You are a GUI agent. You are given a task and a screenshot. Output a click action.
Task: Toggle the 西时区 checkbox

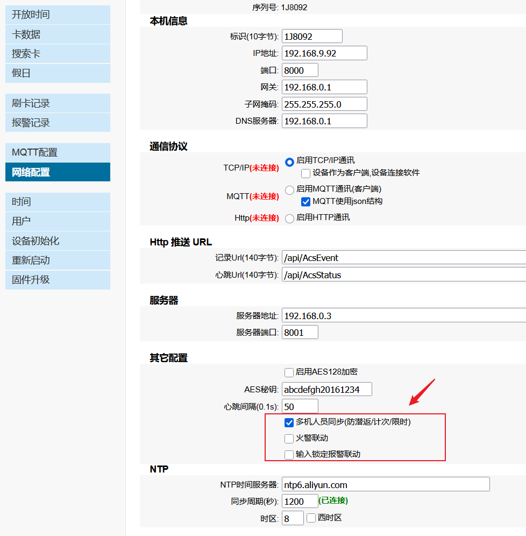tap(311, 518)
